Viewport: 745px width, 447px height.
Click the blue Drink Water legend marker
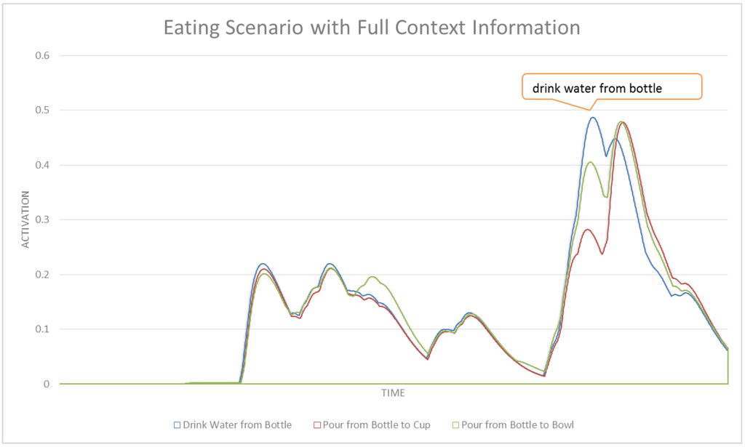[177, 424]
